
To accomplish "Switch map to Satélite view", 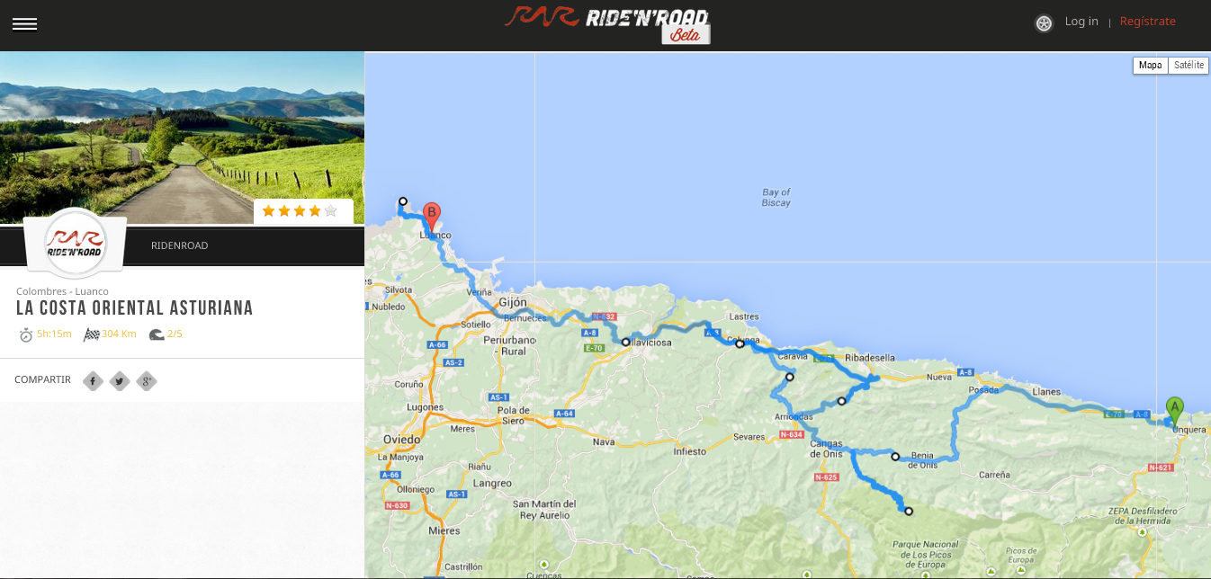I will pyautogui.click(x=1189, y=65).
